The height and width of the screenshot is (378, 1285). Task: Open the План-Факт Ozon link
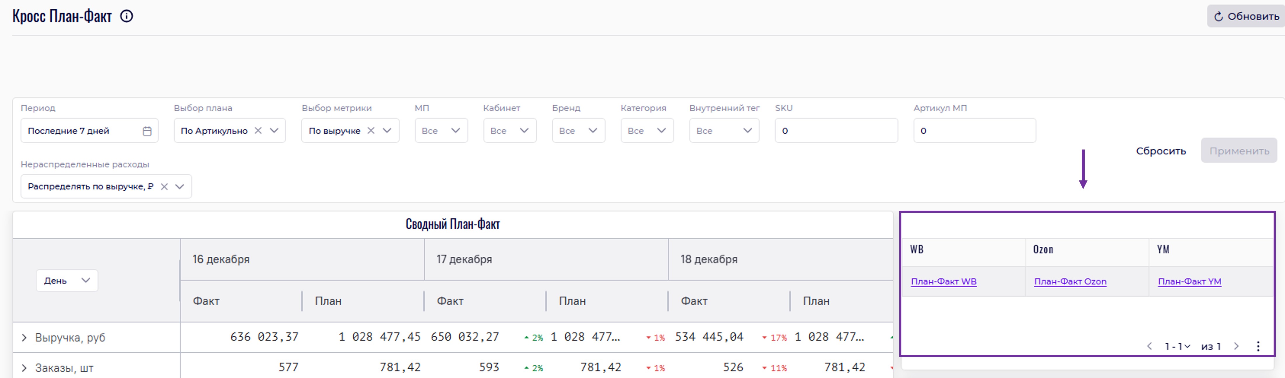pyautogui.click(x=1070, y=281)
